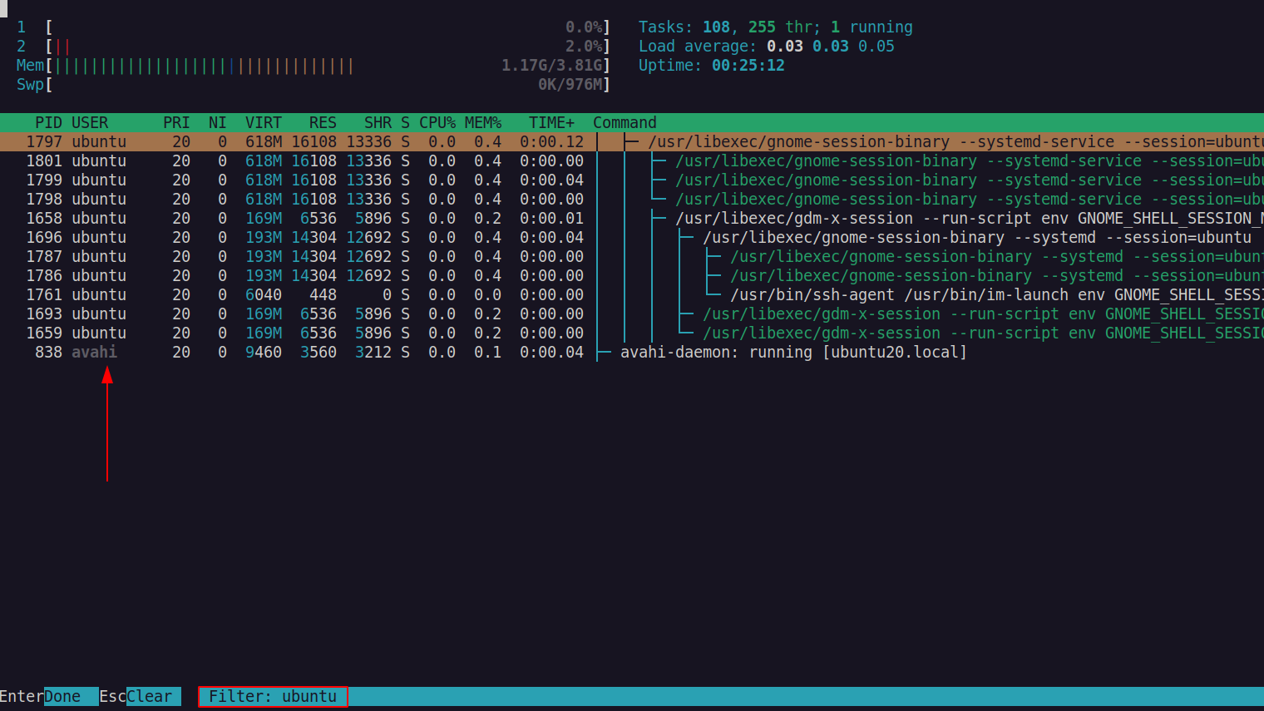Screen dimensions: 1264x711
Task: Select process row with PID 1797
Action: click(x=632, y=142)
